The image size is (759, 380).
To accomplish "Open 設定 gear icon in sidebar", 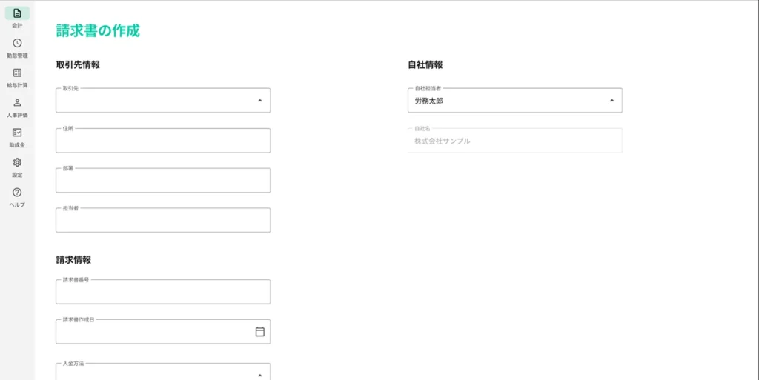I will click(17, 162).
